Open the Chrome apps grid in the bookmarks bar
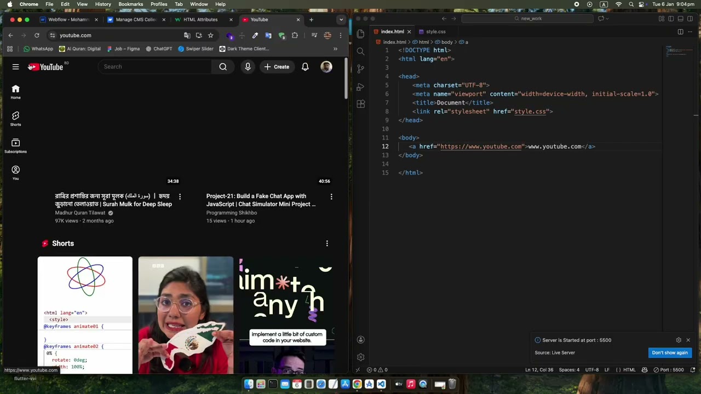This screenshot has width=701, height=394. coord(9,49)
